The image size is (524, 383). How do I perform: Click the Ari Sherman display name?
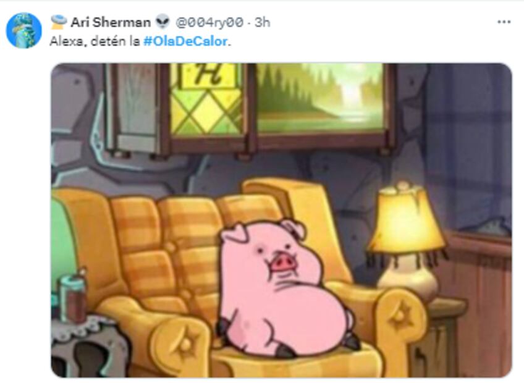pos(111,22)
